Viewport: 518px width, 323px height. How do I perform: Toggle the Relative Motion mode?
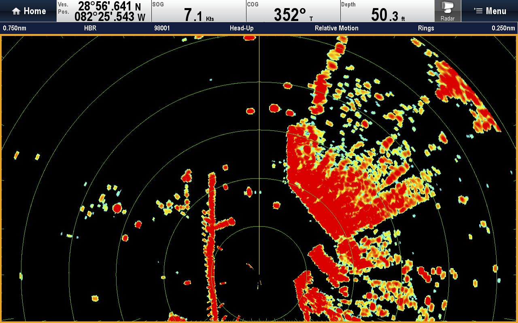(336, 28)
